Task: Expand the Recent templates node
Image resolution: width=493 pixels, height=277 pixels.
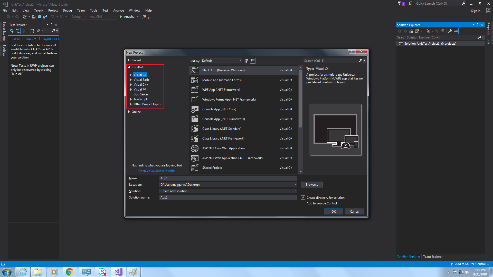Action: tap(129, 60)
